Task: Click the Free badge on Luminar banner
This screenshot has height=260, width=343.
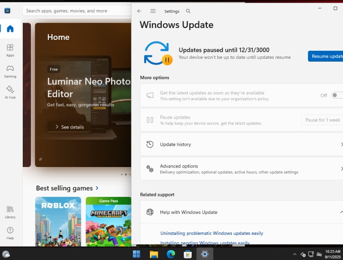Action: [x=54, y=69]
